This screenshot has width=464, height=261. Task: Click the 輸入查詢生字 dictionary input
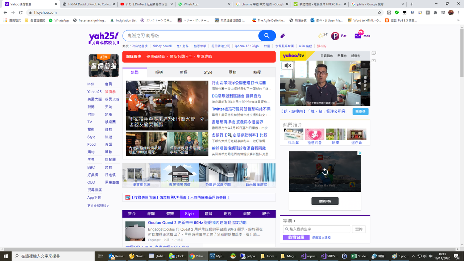316,229
